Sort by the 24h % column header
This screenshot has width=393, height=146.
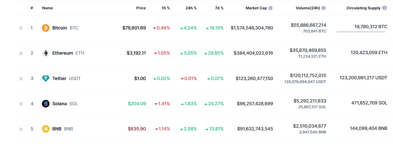[191, 8]
